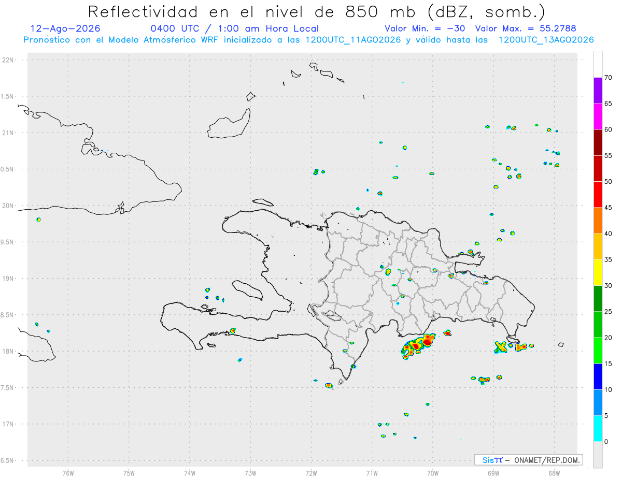Click the '69W' longitude label
Viewport: 622px width, 480px height.
[493, 473]
